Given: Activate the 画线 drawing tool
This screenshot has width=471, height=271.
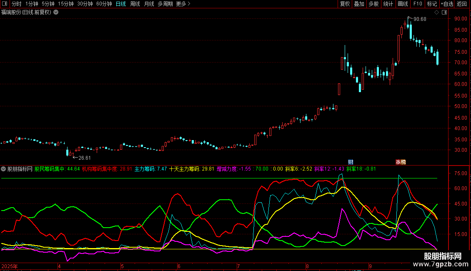Looking at the screenshot, I should point(403,4).
